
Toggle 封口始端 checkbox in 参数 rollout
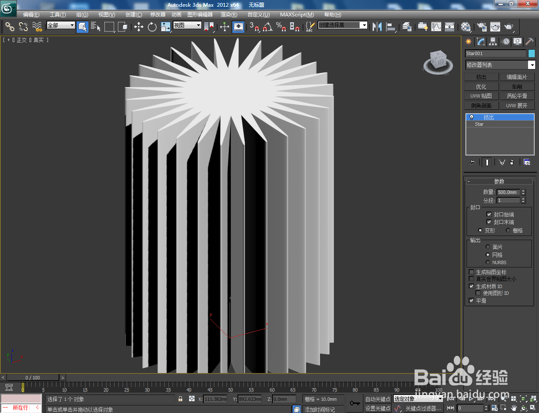pyautogui.click(x=489, y=215)
